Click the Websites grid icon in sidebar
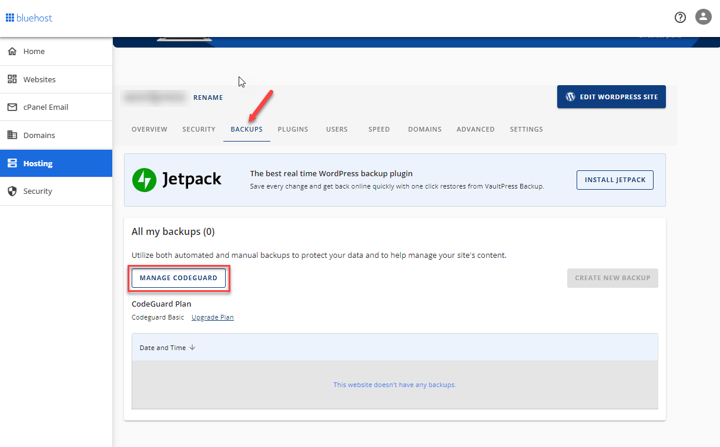 coord(12,79)
